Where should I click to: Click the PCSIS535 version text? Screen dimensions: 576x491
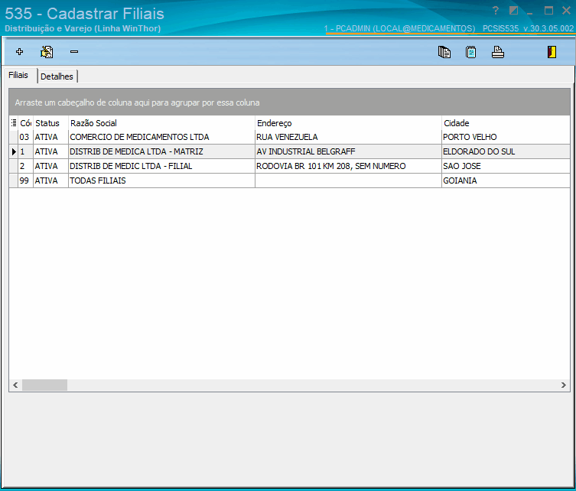click(x=528, y=28)
